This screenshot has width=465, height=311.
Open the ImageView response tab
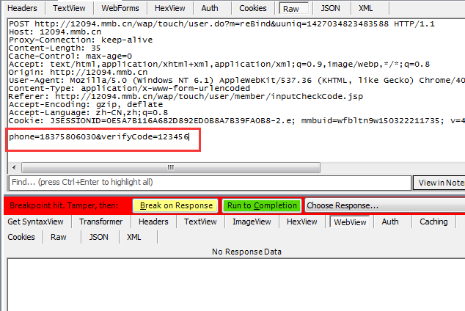pyautogui.click(x=252, y=222)
